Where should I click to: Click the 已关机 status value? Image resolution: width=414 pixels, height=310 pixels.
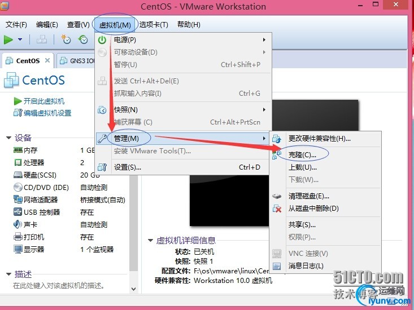(203, 252)
